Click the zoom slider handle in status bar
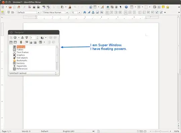 pos(160,131)
